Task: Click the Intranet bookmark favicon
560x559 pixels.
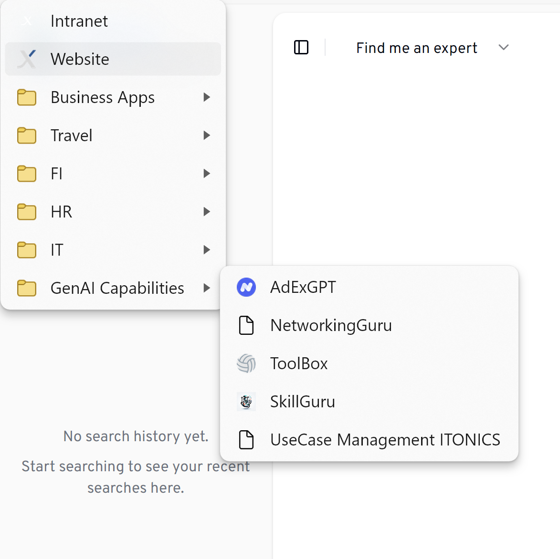Action: click(x=27, y=21)
